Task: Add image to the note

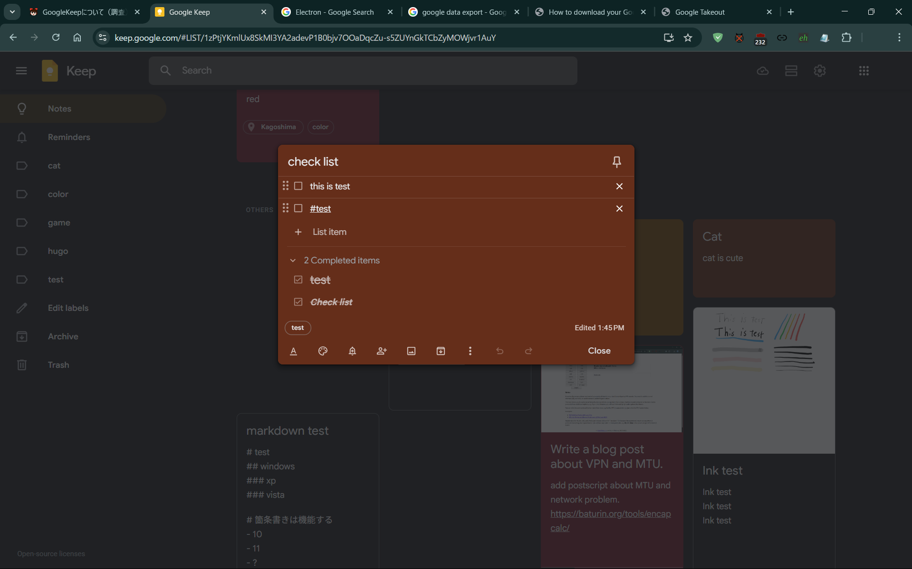Action: (x=411, y=351)
